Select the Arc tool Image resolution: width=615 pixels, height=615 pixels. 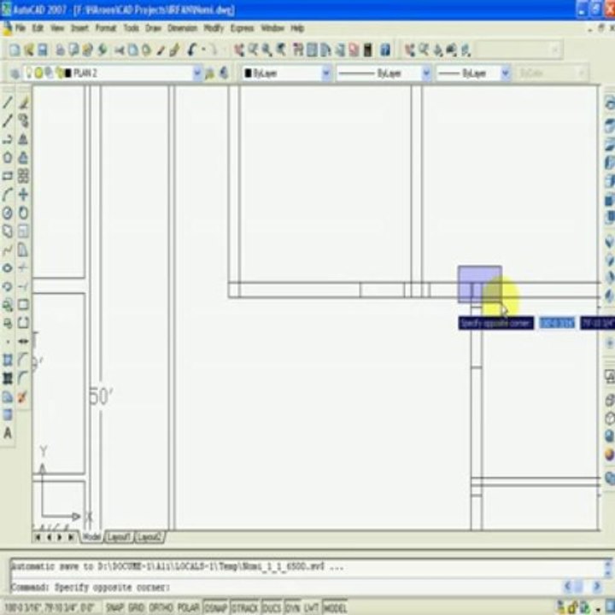pyautogui.click(x=8, y=195)
